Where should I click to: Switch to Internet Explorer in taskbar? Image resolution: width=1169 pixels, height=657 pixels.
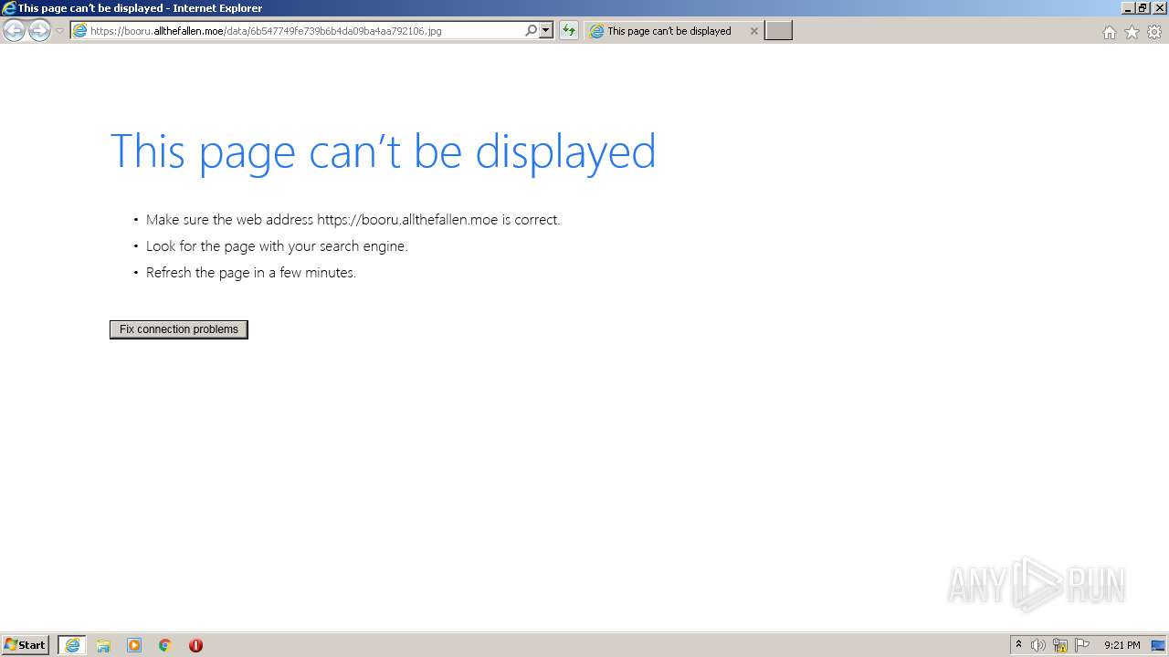72,645
